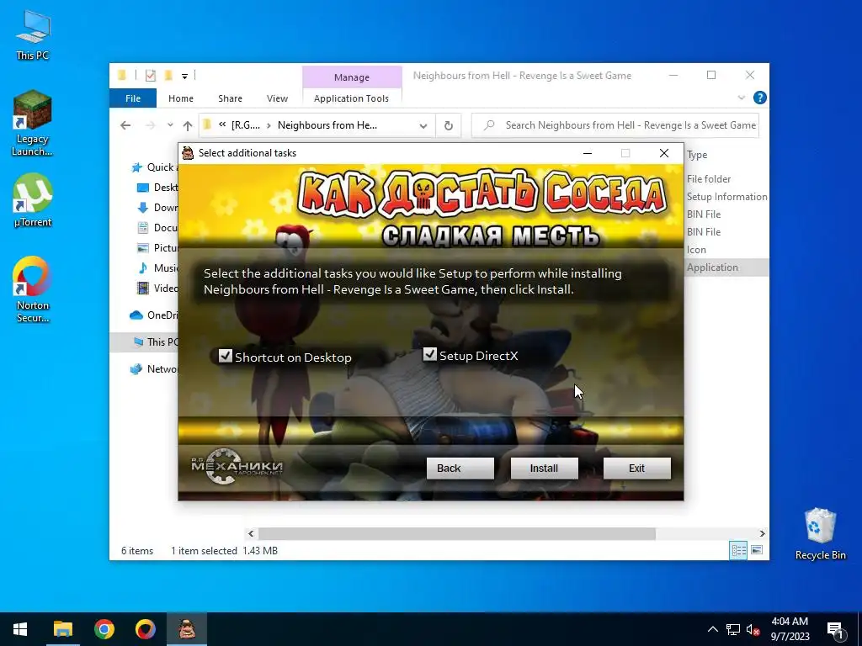Image resolution: width=862 pixels, height=646 pixels.
Task: Click the Install button in setup
Action: [545, 468]
